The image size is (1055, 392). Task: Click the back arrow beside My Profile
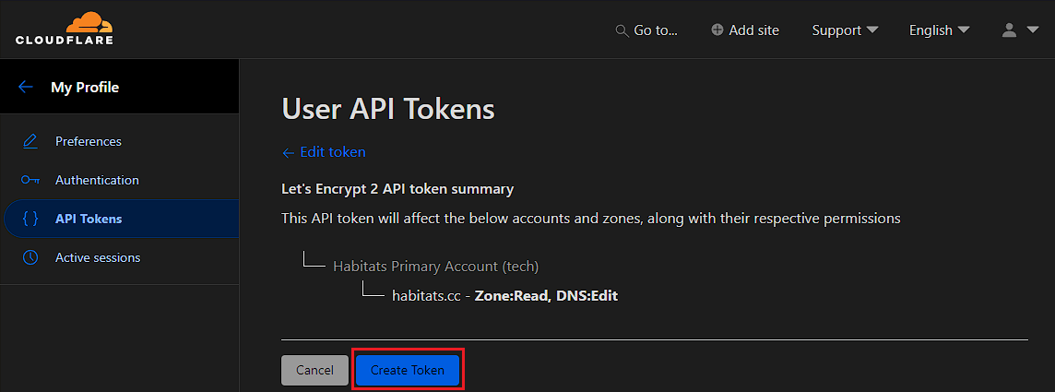coord(26,87)
